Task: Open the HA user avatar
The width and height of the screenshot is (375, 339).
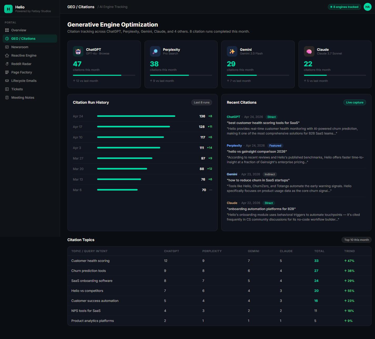Action: (368, 7)
